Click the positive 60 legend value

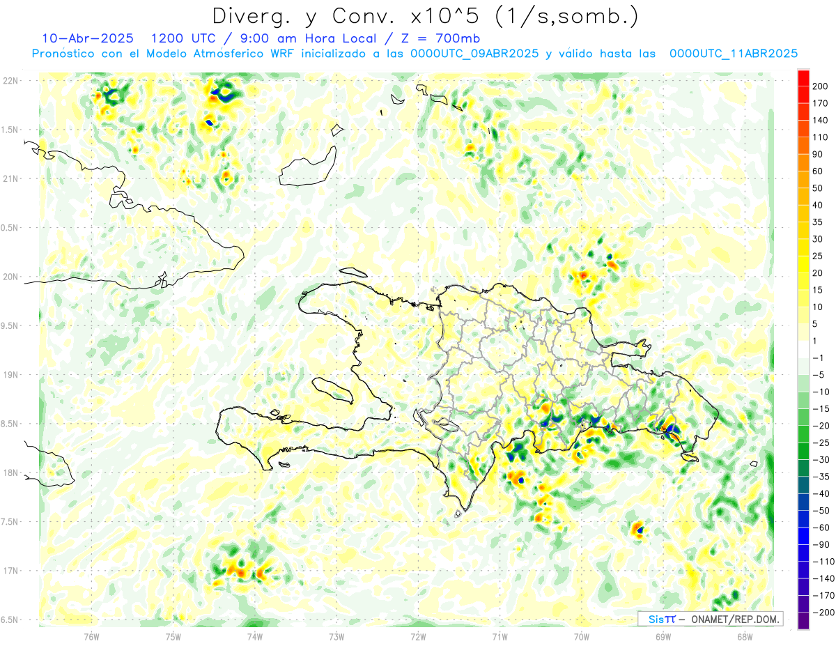(x=818, y=171)
